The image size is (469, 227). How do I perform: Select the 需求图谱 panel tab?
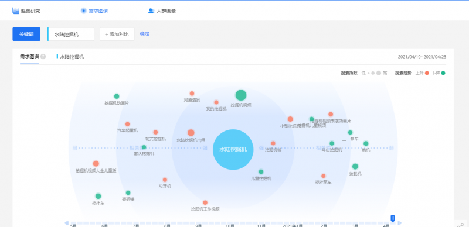click(29, 56)
